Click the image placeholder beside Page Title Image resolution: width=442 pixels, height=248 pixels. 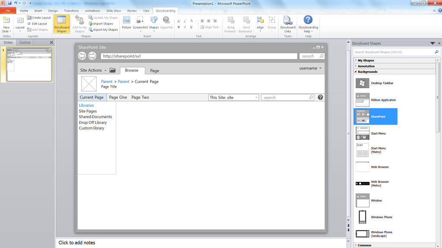click(x=89, y=84)
